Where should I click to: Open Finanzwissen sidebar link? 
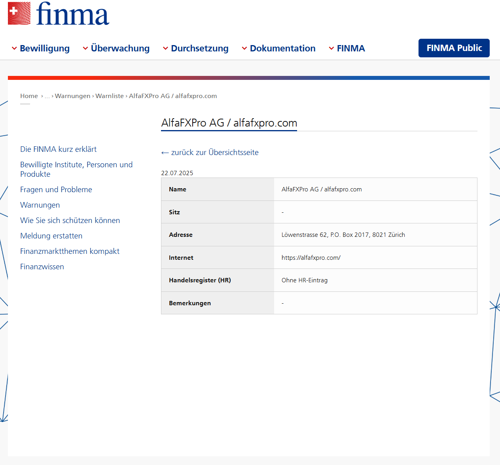tap(42, 267)
